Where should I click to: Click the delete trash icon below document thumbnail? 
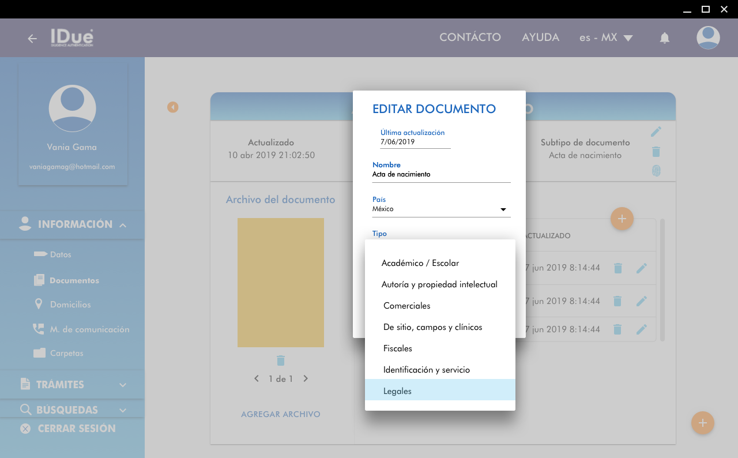click(281, 361)
